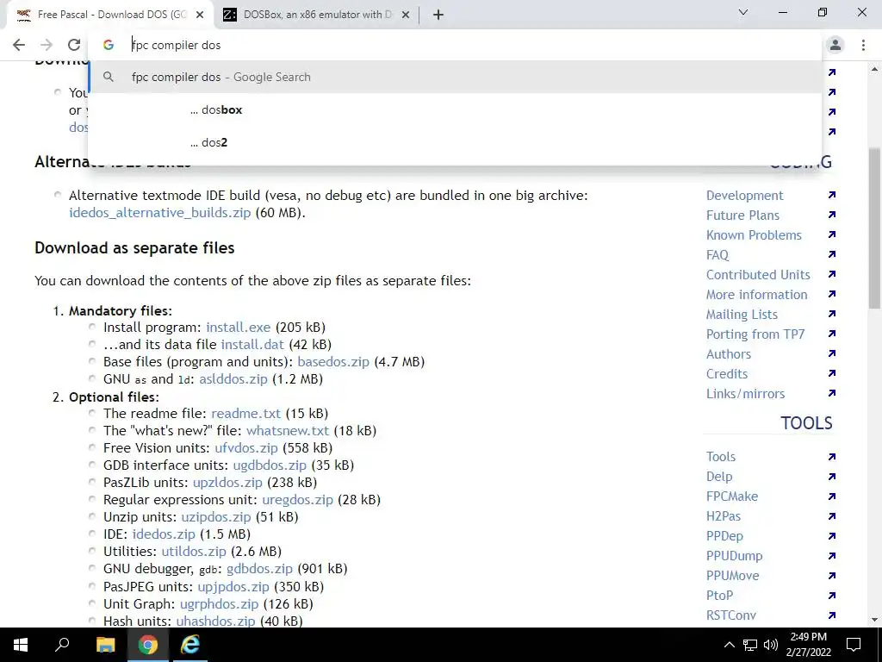This screenshot has height=662, width=882.
Task: Open the Chrome profile avatar menu
Action: coord(835,45)
